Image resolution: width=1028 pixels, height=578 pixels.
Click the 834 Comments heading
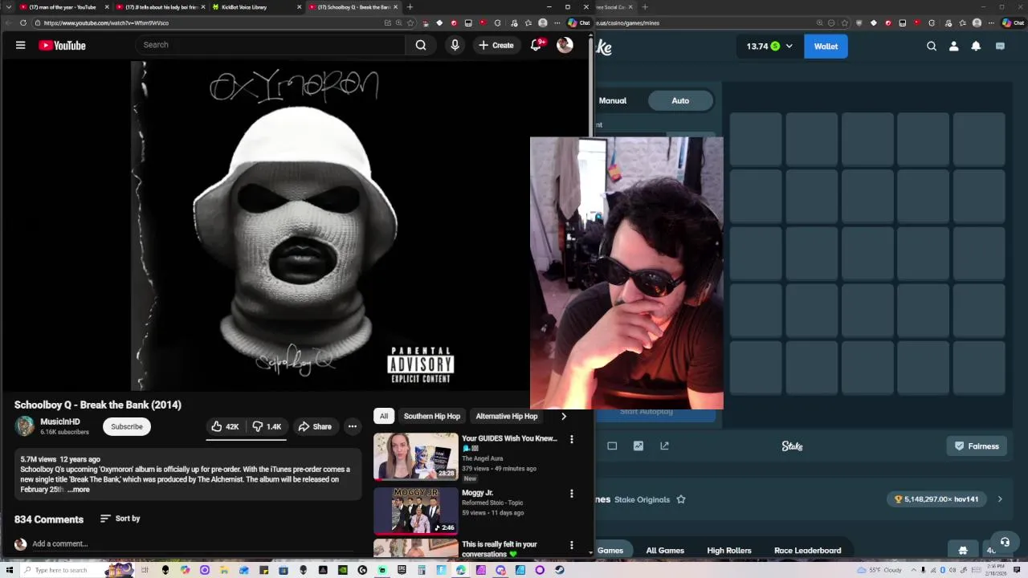[x=49, y=519]
